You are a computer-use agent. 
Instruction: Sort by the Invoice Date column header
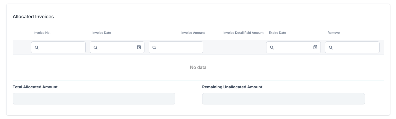(x=102, y=33)
